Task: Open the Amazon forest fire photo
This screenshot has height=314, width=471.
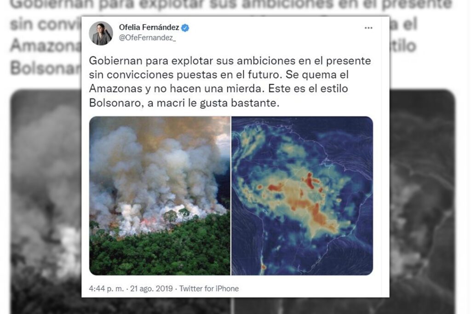Action: pyautogui.click(x=160, y=196)
